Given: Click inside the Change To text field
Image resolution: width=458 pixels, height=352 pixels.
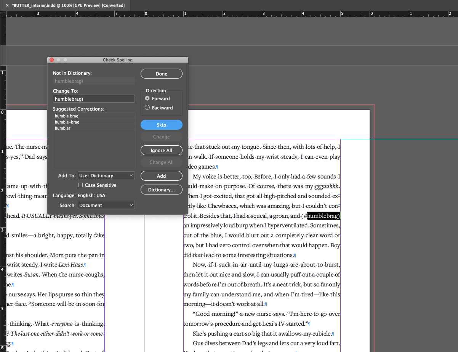Looking at the screenshot, I should [94, 98].
